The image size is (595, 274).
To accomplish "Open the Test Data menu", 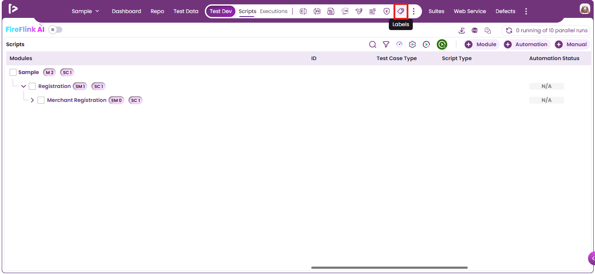I will [x=186, y=11].
